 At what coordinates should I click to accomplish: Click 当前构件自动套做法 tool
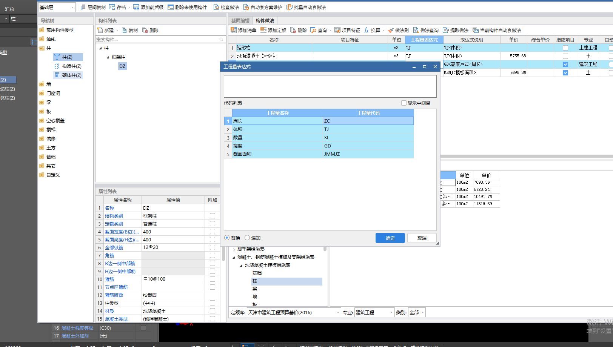coord(497,30)
